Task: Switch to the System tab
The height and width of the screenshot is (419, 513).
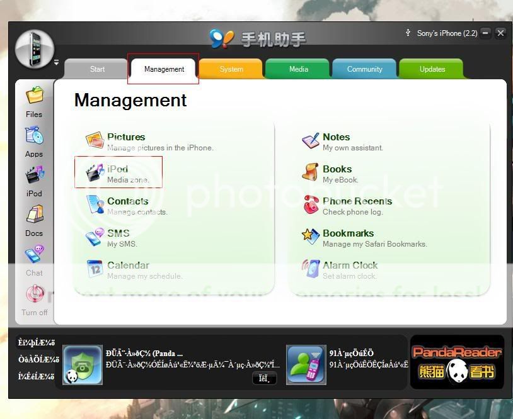Action: tap(231, 69)
